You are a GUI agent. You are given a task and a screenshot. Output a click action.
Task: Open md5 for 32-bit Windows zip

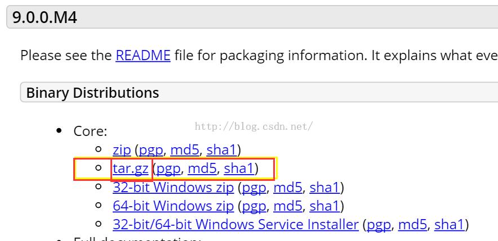point(287,187)
